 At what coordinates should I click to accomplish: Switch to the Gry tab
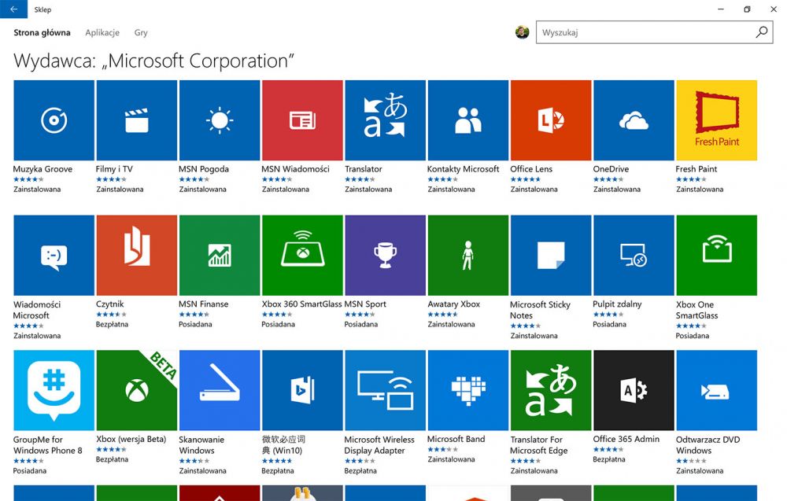click(141, 32)
